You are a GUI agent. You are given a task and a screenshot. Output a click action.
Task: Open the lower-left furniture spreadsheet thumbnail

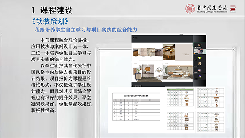(x=180, y=121)
